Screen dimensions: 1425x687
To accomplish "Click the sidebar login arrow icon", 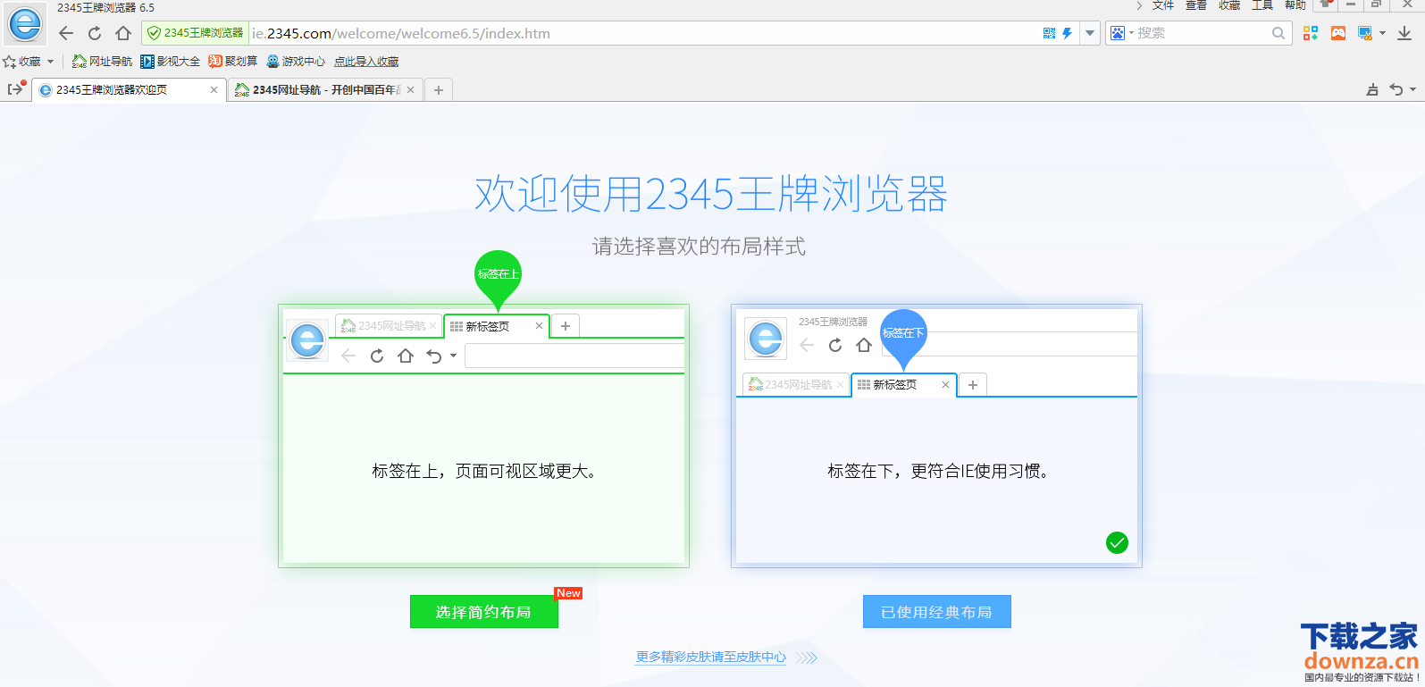I will click(x=16, y=88).
